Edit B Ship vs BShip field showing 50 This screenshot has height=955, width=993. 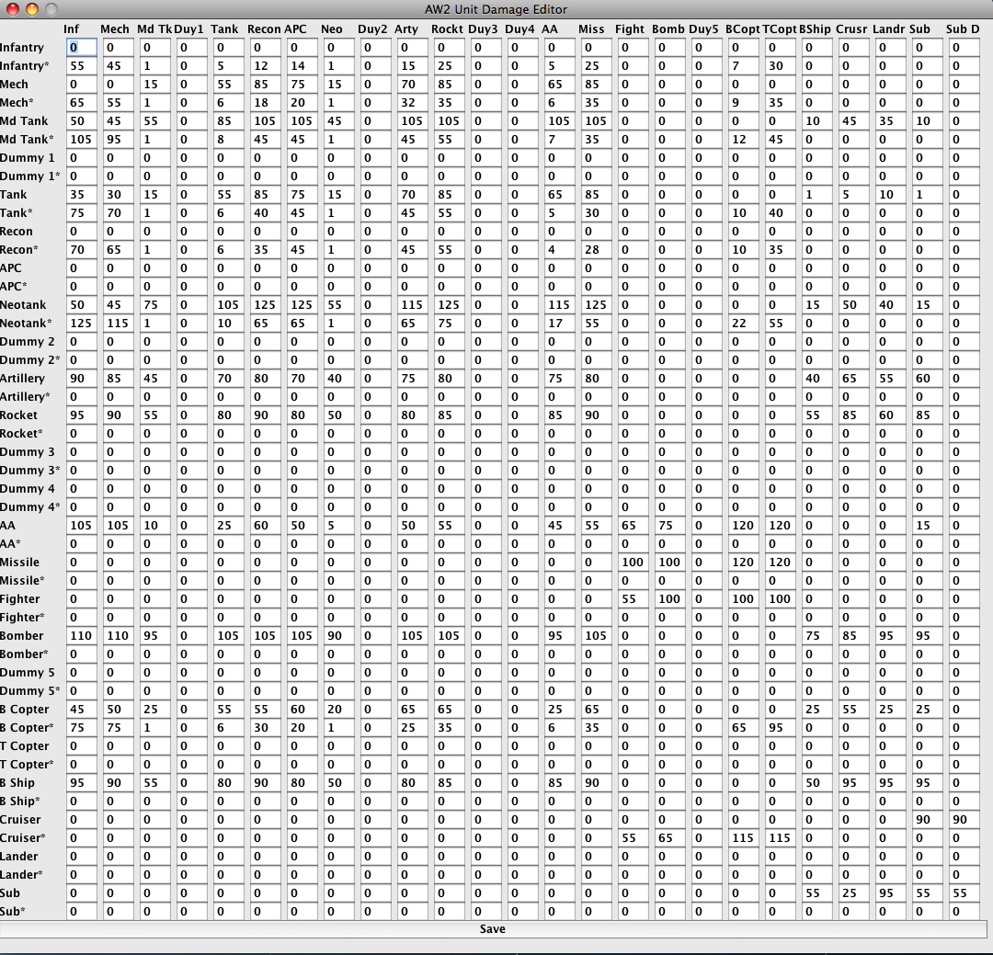coord(816,783)
